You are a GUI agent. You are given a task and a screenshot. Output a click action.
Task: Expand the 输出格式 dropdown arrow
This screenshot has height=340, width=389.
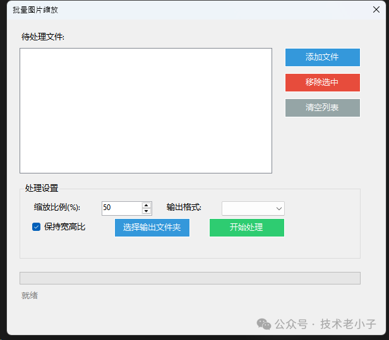click(278, 209)
